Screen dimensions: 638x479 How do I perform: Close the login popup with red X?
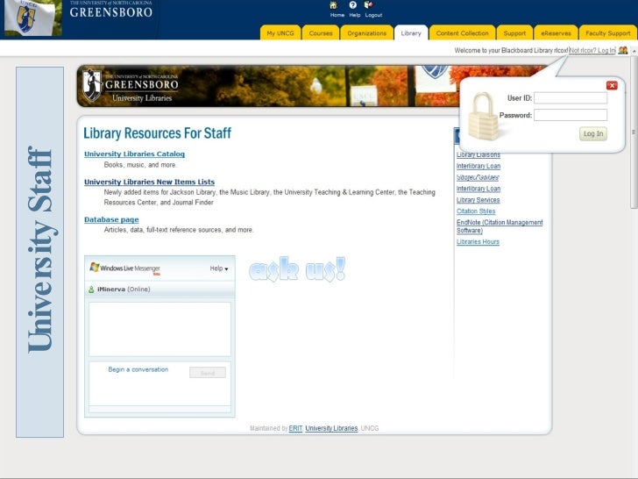[x=612, y=85]
